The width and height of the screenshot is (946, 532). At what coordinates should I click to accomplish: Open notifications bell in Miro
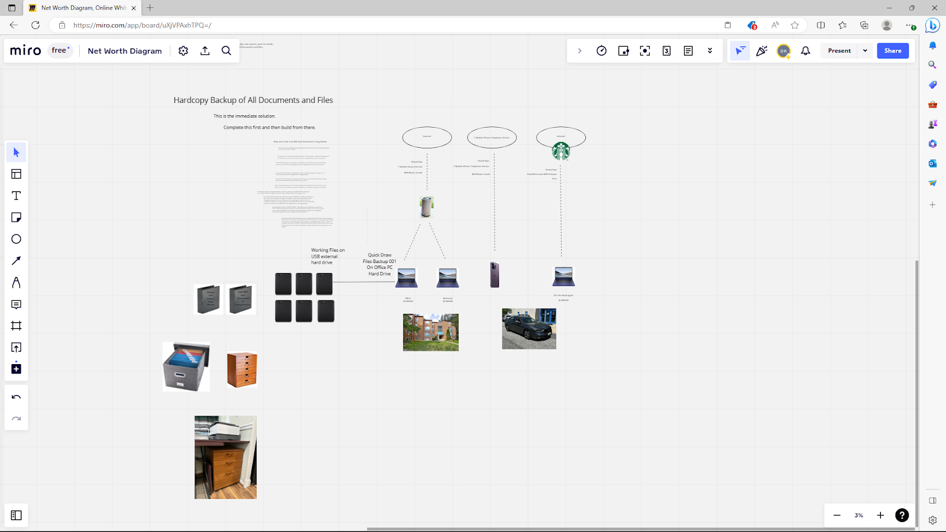[x=805, y=51]
